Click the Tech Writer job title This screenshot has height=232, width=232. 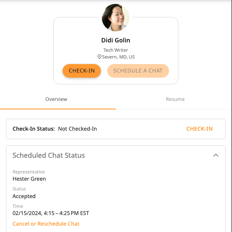116,50
